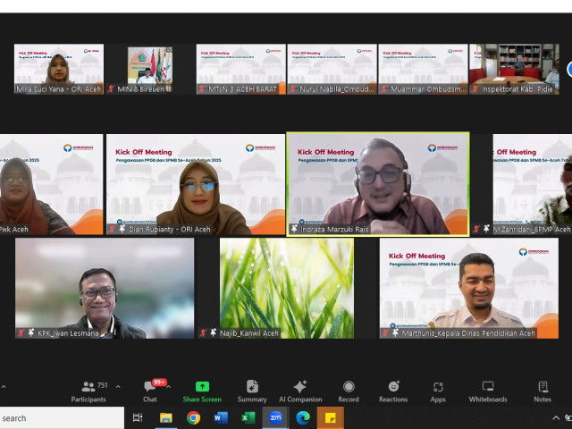Open Microsoft Excel from the taskbar

pyautogui.click(x=248, y=417)
